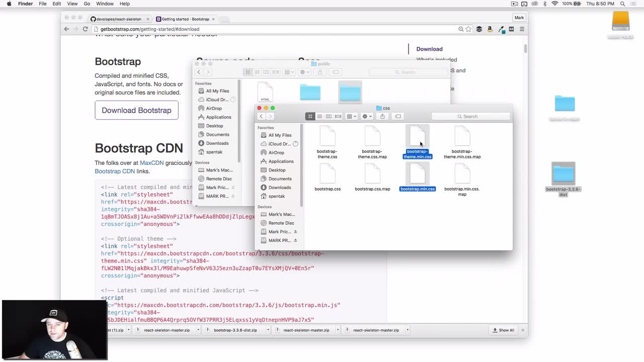Go back in the css Finder window

[261, 116]
